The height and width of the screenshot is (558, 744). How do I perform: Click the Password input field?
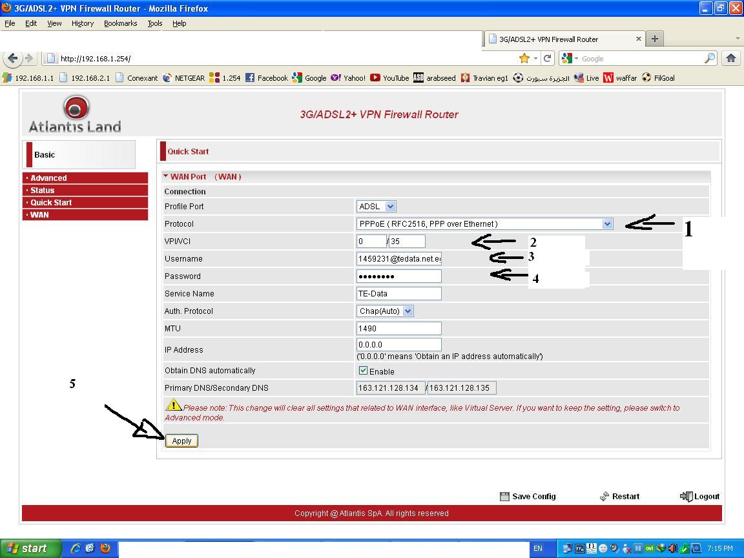coord(399,276)
